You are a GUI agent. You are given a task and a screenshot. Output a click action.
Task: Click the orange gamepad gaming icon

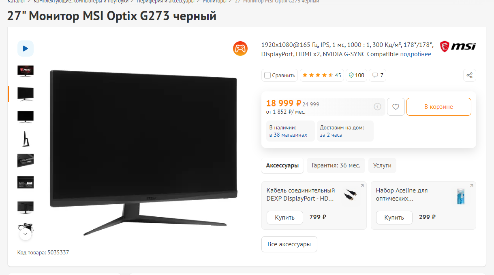tap(240, 49)
